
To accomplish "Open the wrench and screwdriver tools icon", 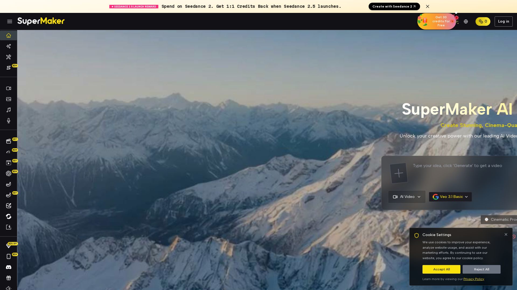I will [x=9, y=57].
